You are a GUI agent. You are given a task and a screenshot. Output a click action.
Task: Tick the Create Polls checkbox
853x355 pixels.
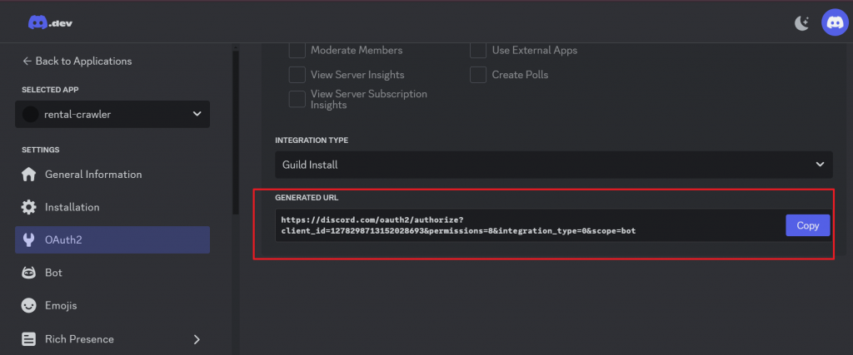478,75
